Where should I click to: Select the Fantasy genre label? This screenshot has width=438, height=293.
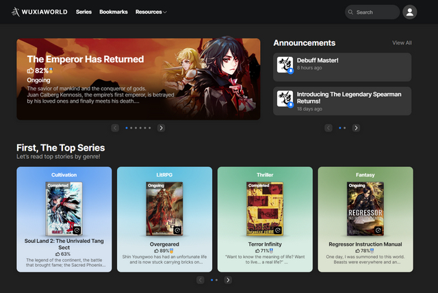tap(365, 175)
